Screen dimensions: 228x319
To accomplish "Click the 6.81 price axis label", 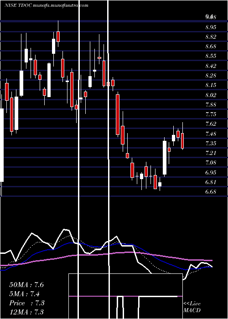I will tap(211, 182).
